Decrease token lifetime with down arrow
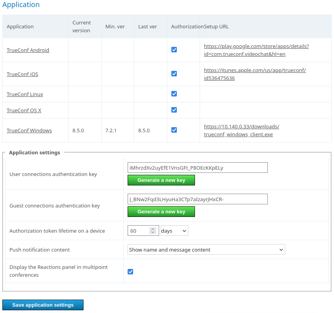This screenshot has width=334, height=313. pos(153,233)
